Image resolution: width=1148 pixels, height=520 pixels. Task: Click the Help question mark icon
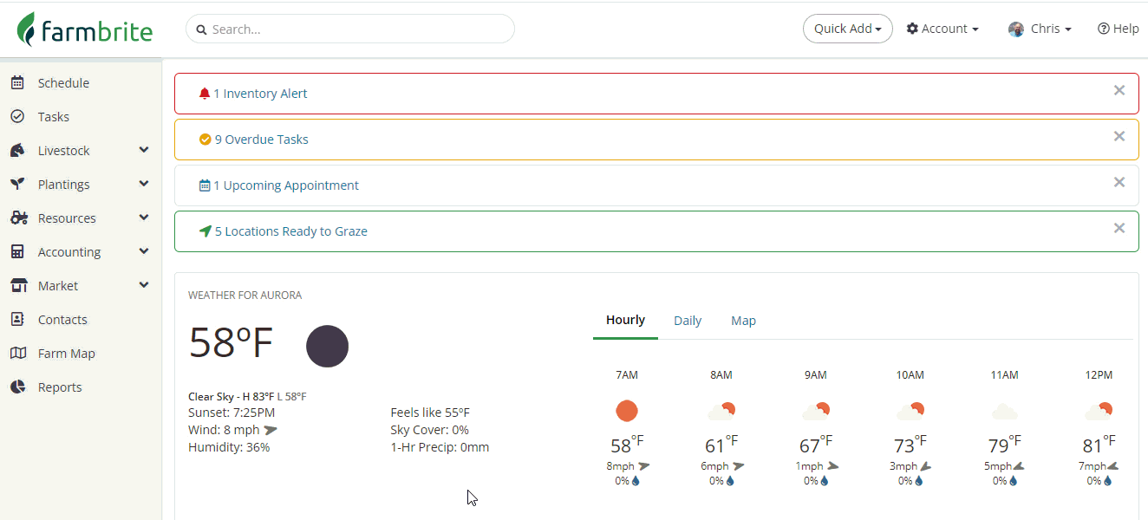click(x=1103, y=29)
